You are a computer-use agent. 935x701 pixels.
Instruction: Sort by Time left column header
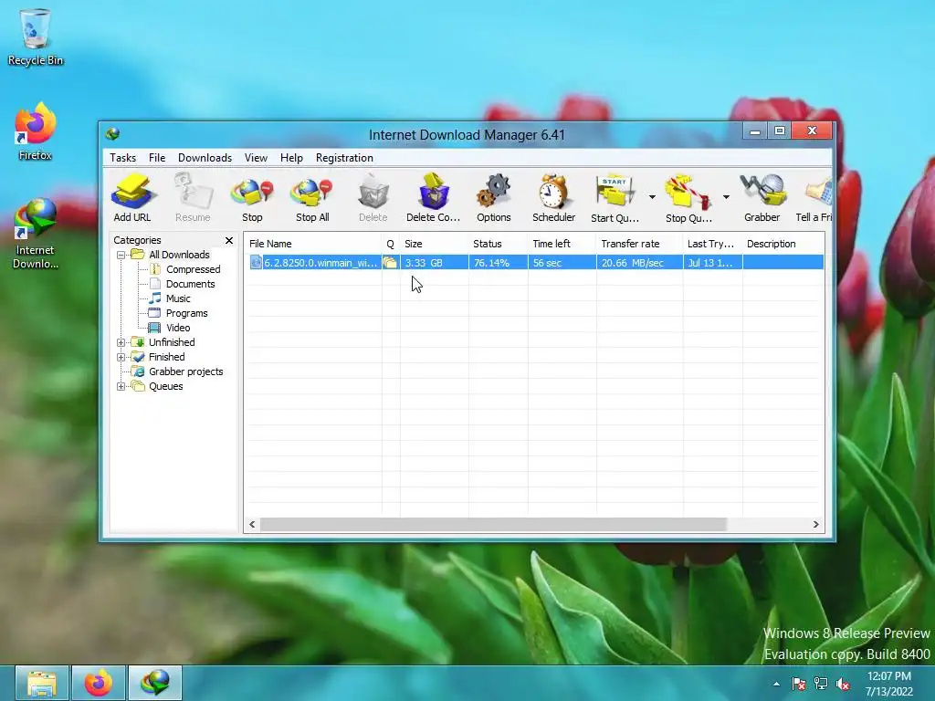[562, 244]
